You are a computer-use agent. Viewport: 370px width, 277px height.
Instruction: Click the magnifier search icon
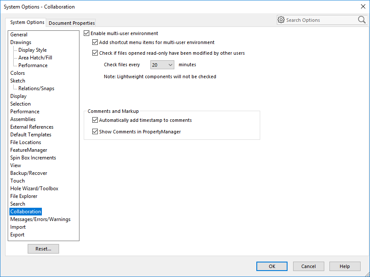(x=361, y=20)
